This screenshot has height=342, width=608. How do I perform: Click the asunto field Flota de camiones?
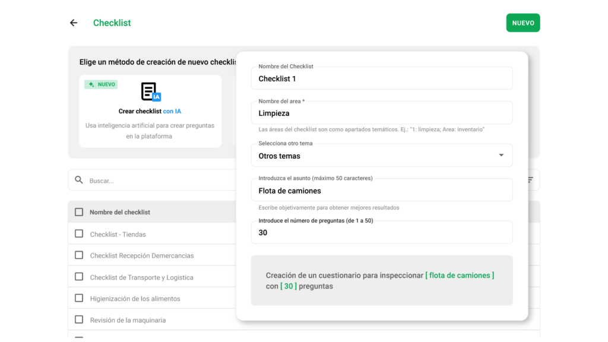(x=382, y=190)
